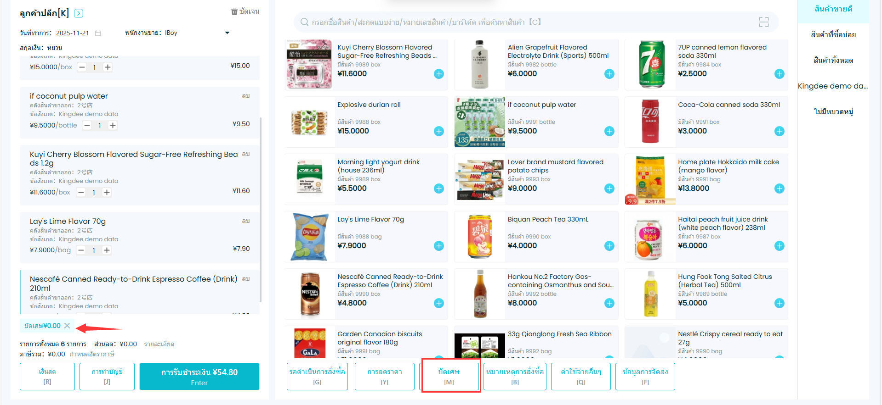Click plus icon for Coca-Cola canned soda
Image resolution: width=882 pixels, height=405 pixels.
point(779,131)
